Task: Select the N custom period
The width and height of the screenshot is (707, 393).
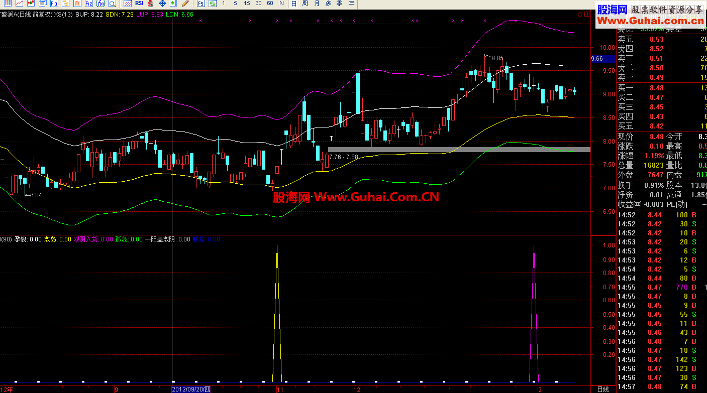Action: tap(281, 4)
